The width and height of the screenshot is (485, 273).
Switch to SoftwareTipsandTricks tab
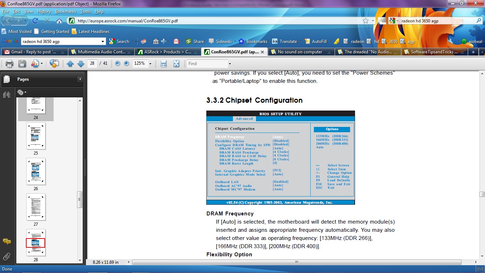[434, 52]
